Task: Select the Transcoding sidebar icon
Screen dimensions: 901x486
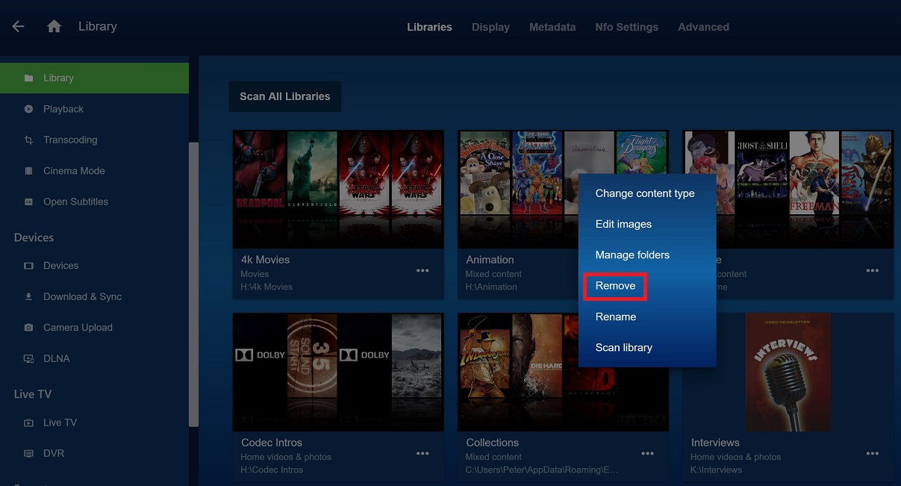Action: point(28,140)
